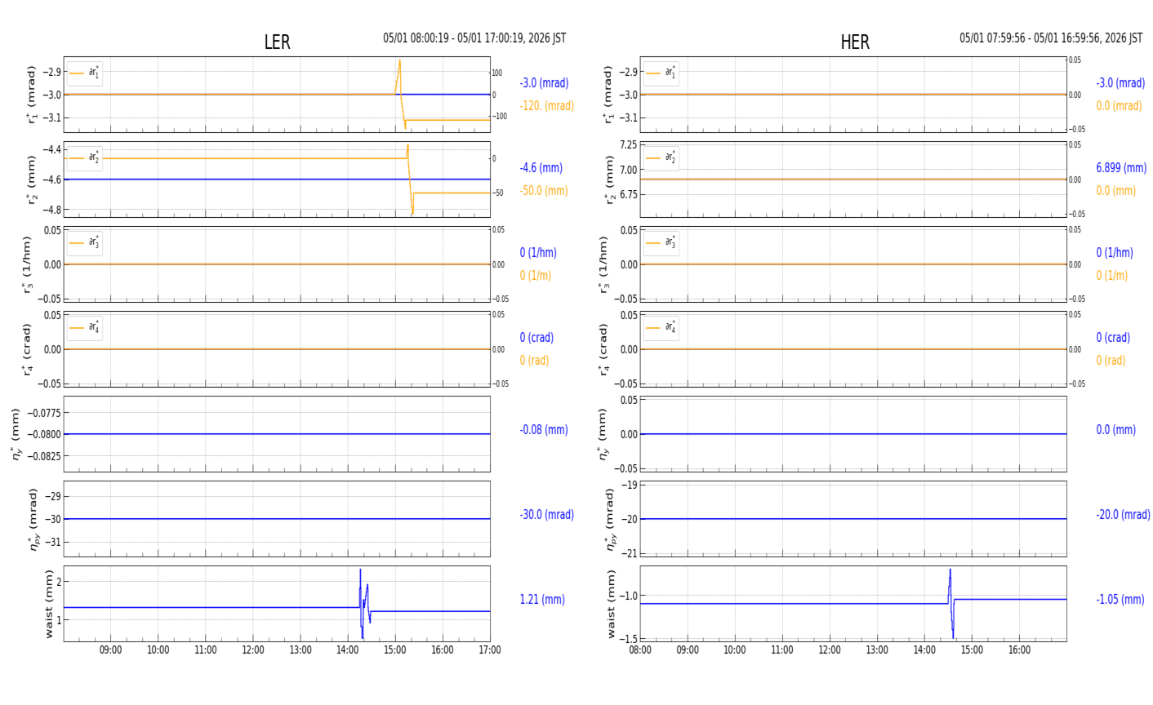The width and height of the screenshot is (1153, 705).
Task: Click the LER r4 plot legend box
Action: (x=85, y=328)
